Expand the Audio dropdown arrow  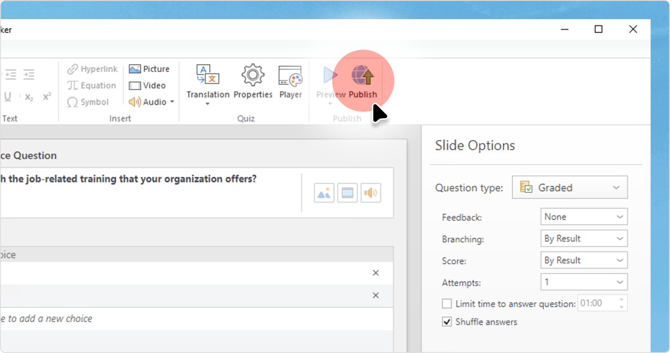click(x=172, y=102)
